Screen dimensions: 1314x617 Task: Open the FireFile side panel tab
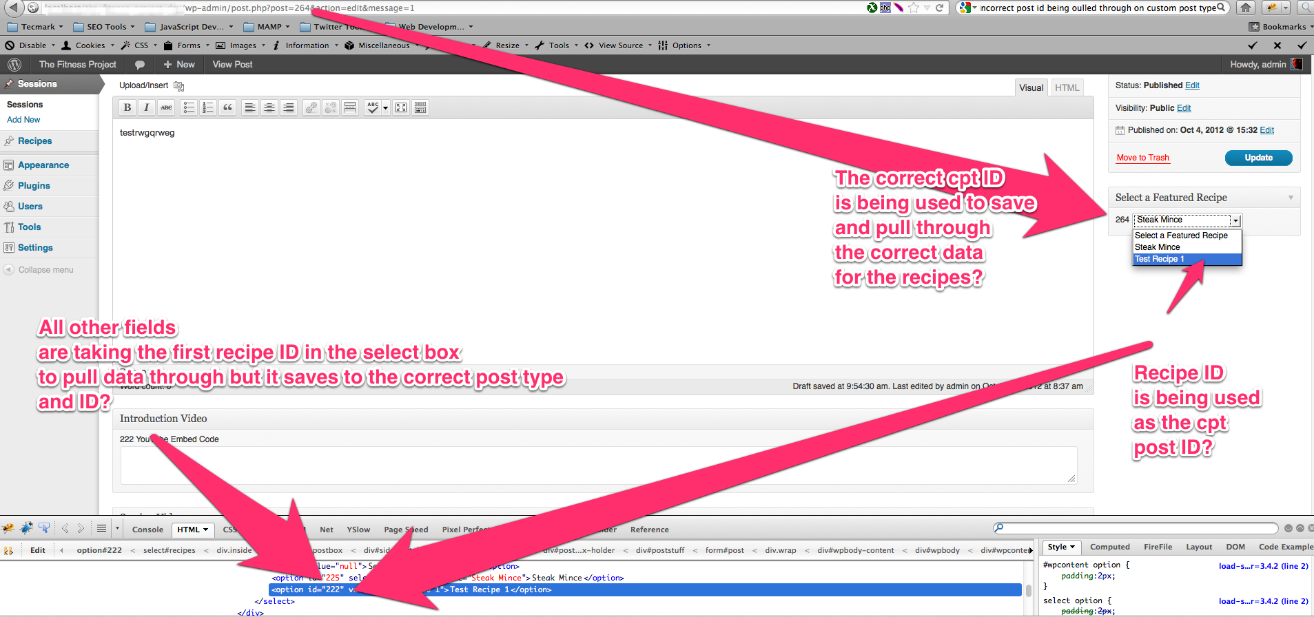pyautogui.click(x=1158, y=547)
